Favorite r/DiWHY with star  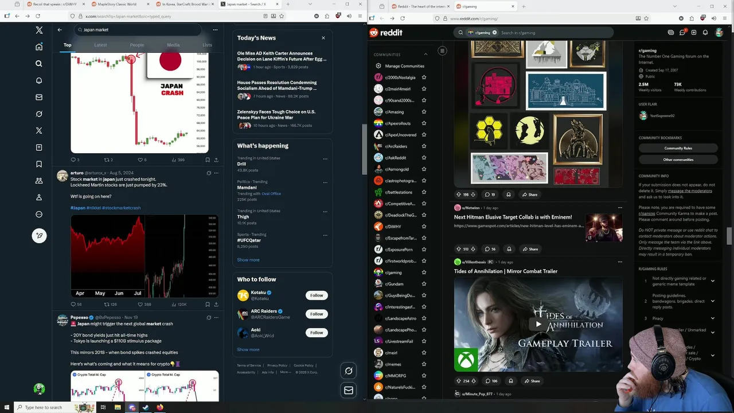pyautogui.click(x=424, y=227)
